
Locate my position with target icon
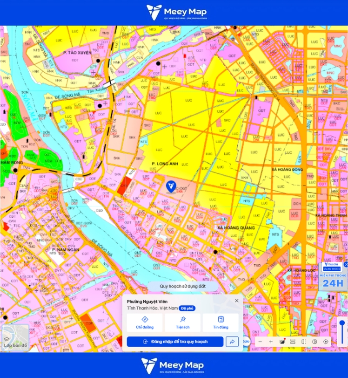click(x=326, y=342)
